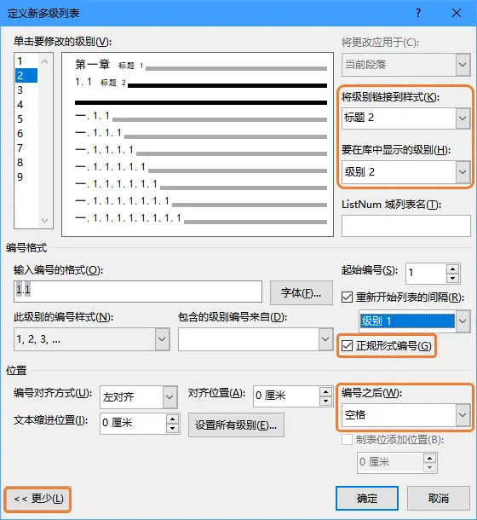This screenshot has width=477, height=520.
Task: Increase tab stop position with up spinner
Action: [x=430, y=458]
